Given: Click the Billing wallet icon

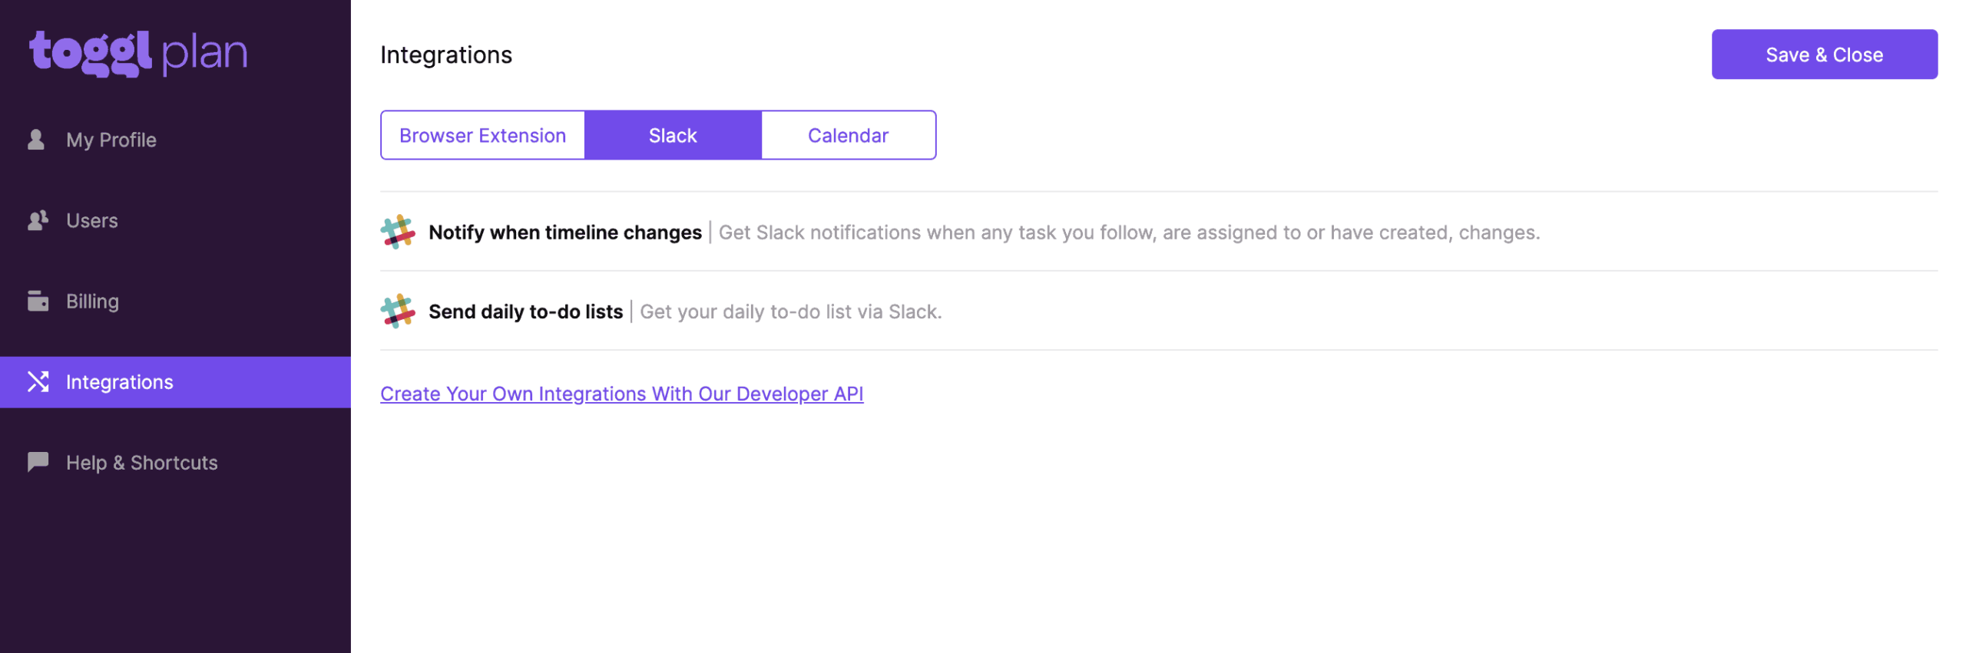Looking at the screenshot, I should pos(38,301).
